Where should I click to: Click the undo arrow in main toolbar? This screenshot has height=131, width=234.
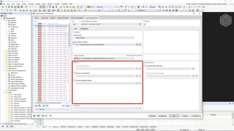point(30,7)
